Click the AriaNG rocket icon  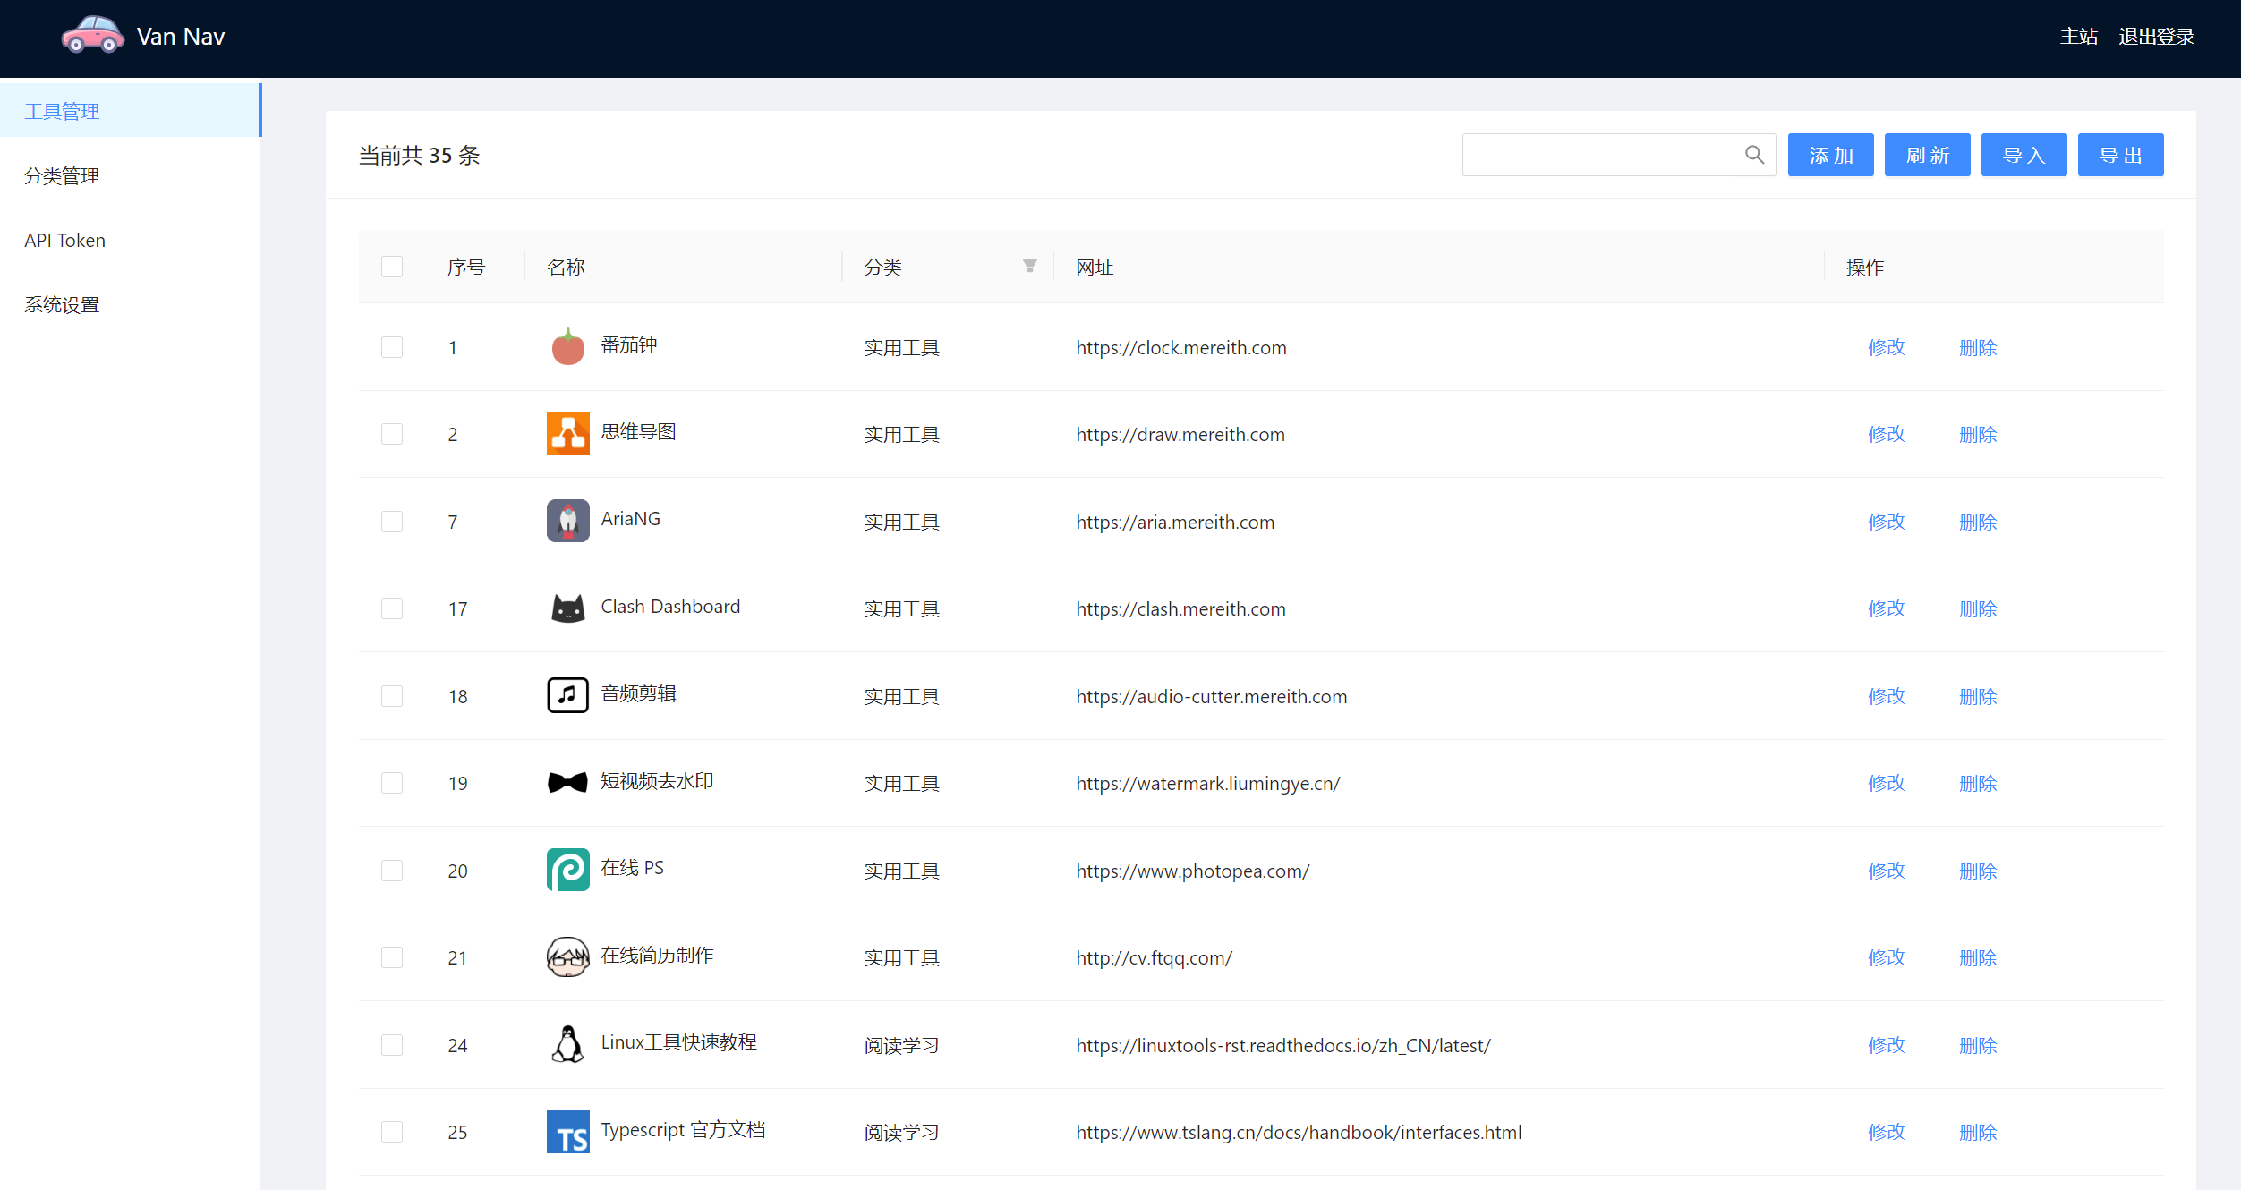pyautogui.click(x=567, y=521)
